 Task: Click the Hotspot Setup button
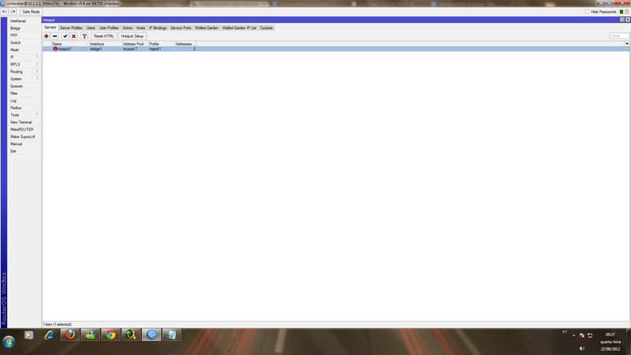[x=133, y=36]
